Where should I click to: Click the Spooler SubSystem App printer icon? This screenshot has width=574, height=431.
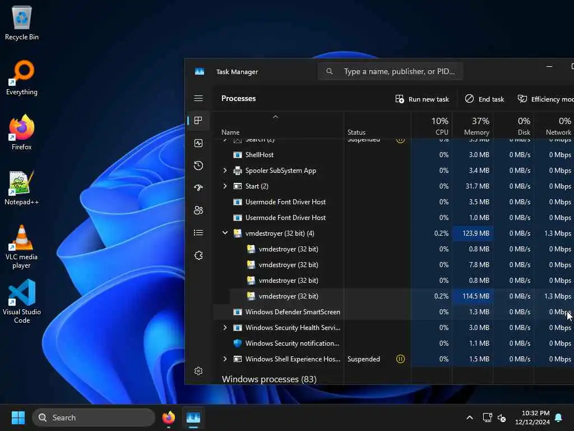[x=238, y=171]
